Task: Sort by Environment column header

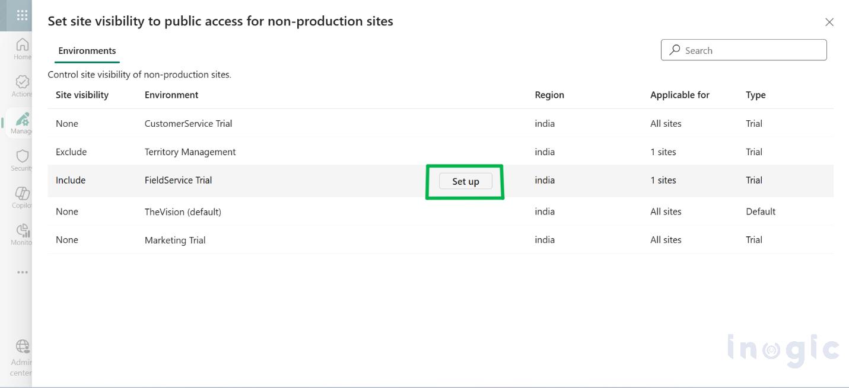Action: coord(171,95)
